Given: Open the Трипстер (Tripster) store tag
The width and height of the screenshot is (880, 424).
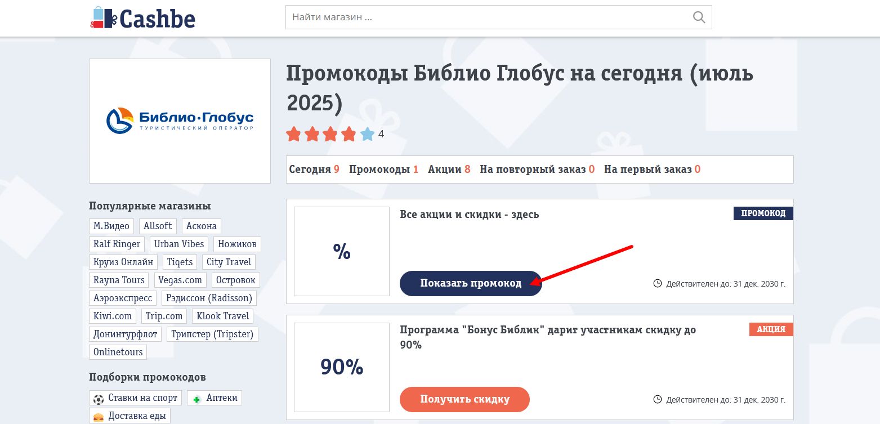Looking at the screenshot, I should click(x=212, y=334).
